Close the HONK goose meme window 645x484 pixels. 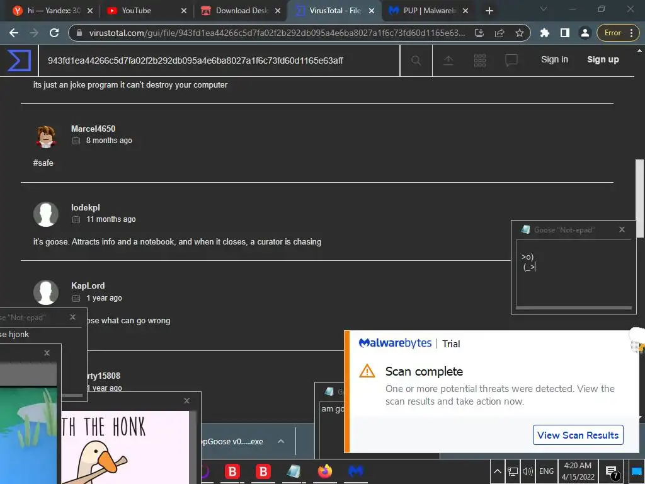pyautogui.click(x=186, y=401)
